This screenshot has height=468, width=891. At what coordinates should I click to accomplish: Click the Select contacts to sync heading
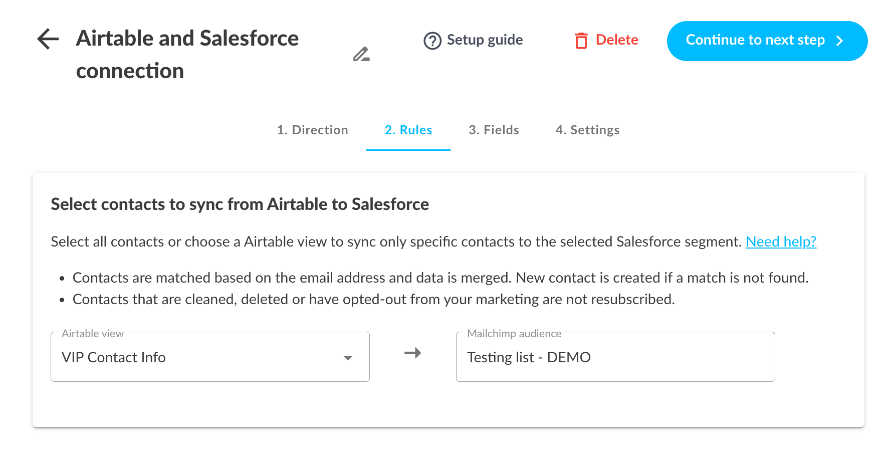240,204
